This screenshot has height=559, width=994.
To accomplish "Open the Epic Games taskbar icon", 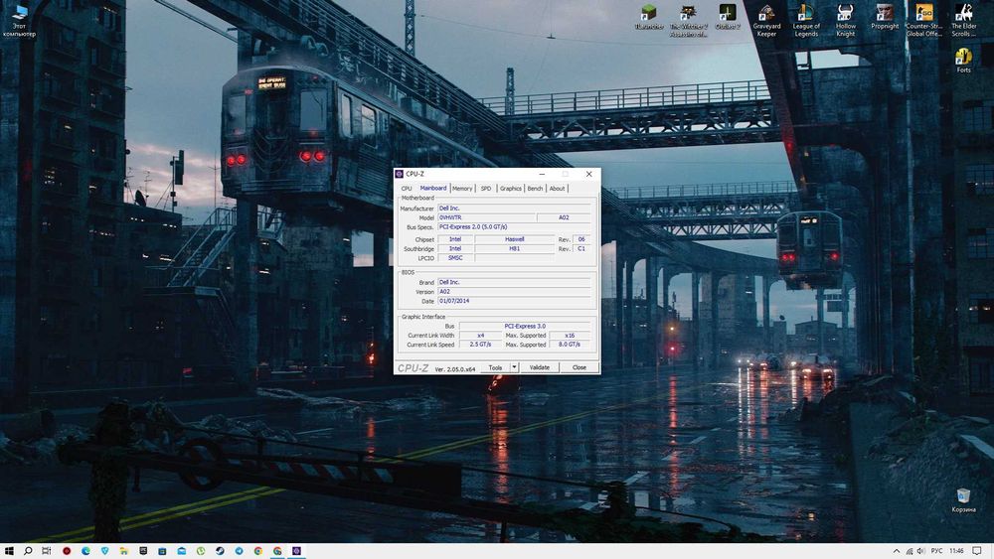I will [143, 551].
